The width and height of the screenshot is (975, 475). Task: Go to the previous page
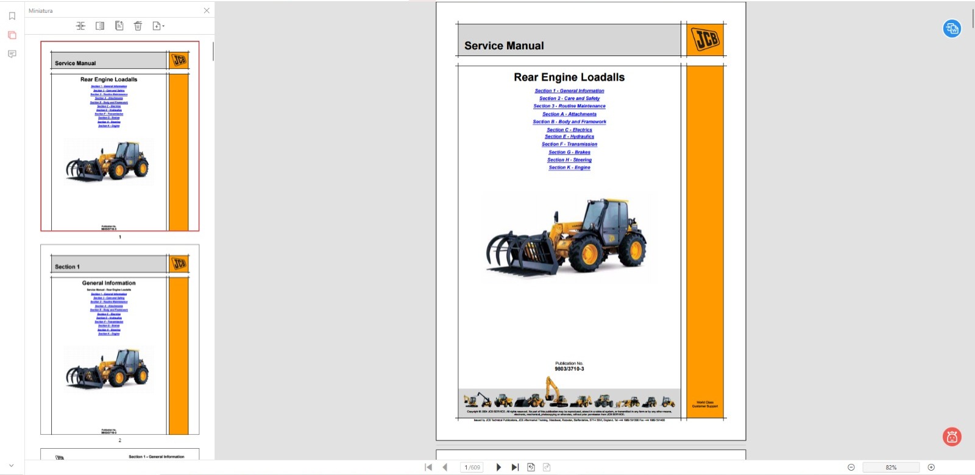[x=445, y=467]
